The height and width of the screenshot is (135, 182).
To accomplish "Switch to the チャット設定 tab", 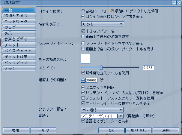I will click(19, 57).
